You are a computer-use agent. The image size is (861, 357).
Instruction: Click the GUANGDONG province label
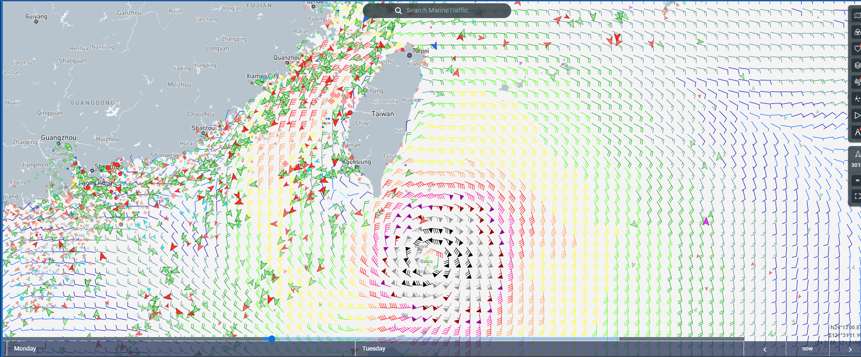pyautogui.click(x=92, y=103)
